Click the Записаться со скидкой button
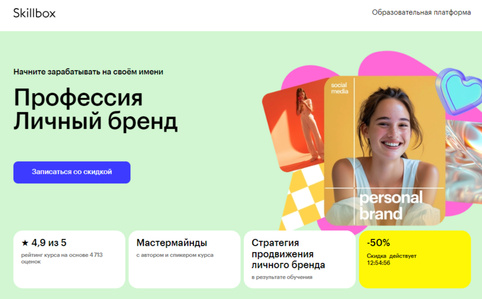Viewport: 482px width, 299px height. click(72, 173)
